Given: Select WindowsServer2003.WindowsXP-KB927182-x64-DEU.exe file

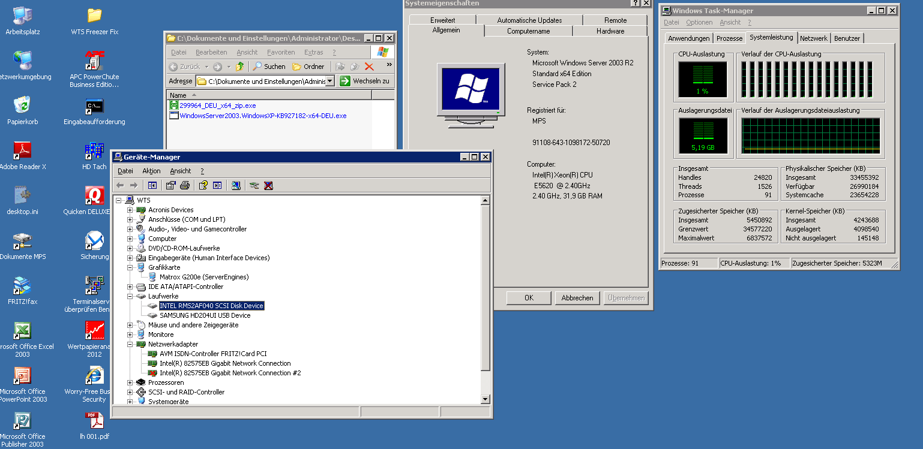Looking at the screenshot, I should 258,116.
